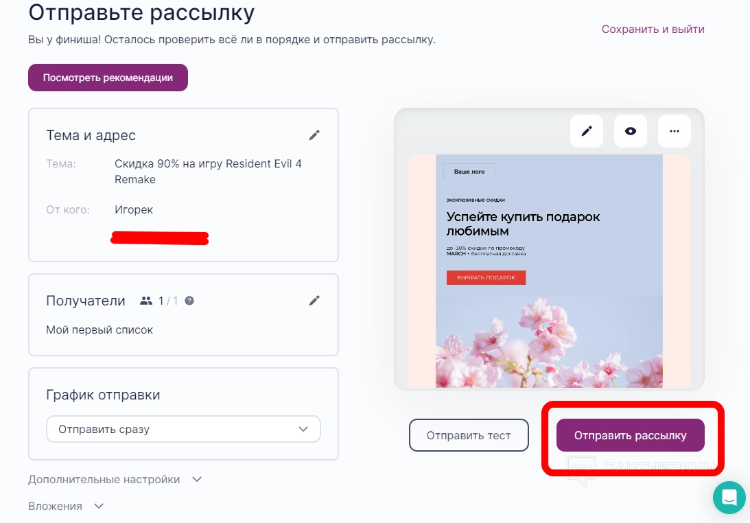The image size is (750, 523).
Task: Select the Мой первый список recipient list
Action: tap(99, 329)
